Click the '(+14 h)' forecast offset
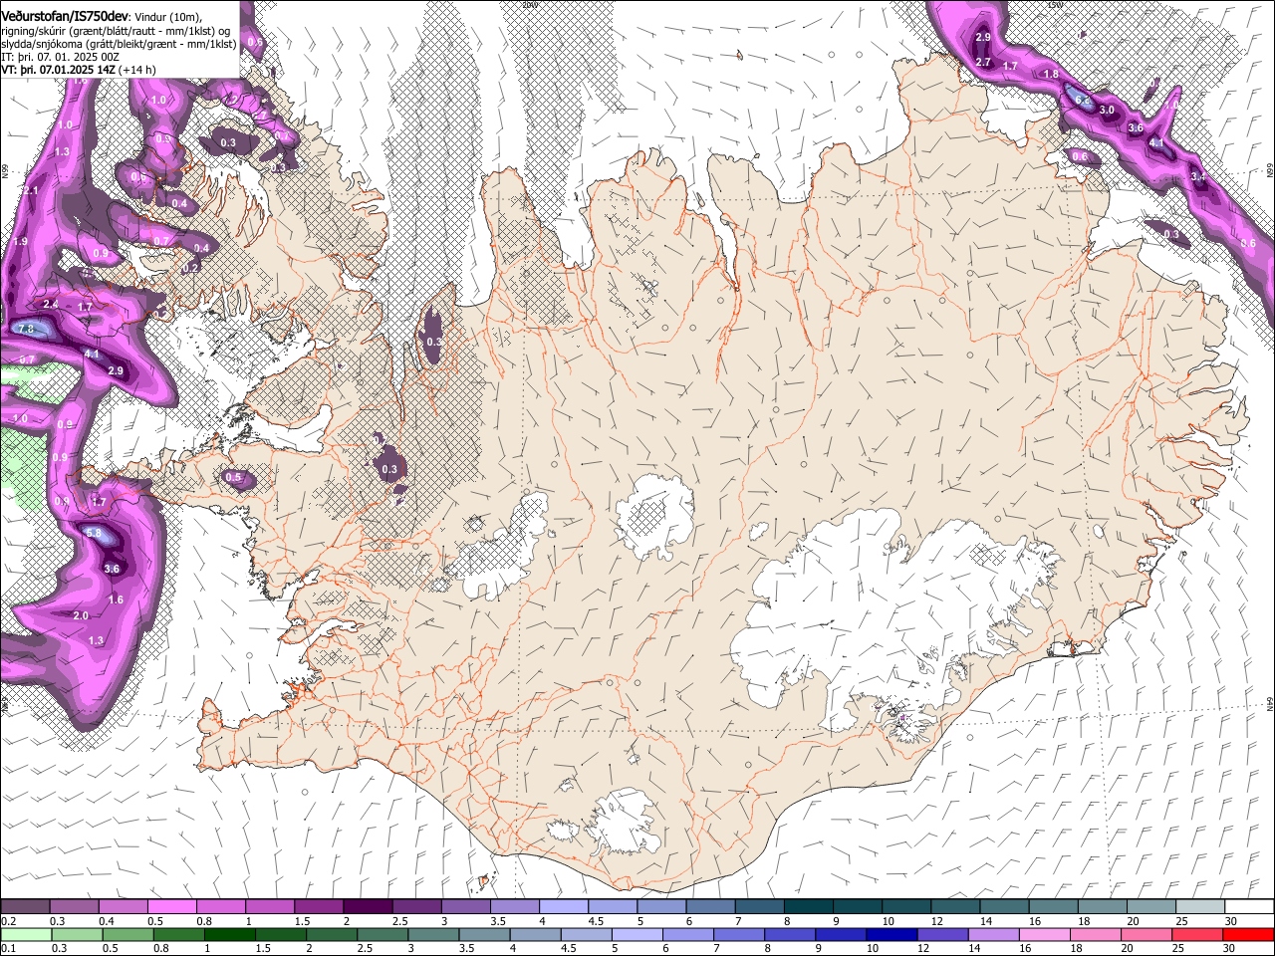 [136, 70]
